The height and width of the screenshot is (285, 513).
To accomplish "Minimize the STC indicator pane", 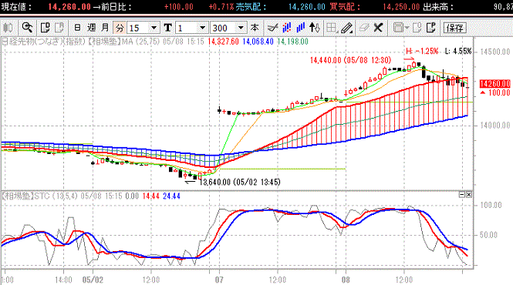I will click(x=462, y=195).
